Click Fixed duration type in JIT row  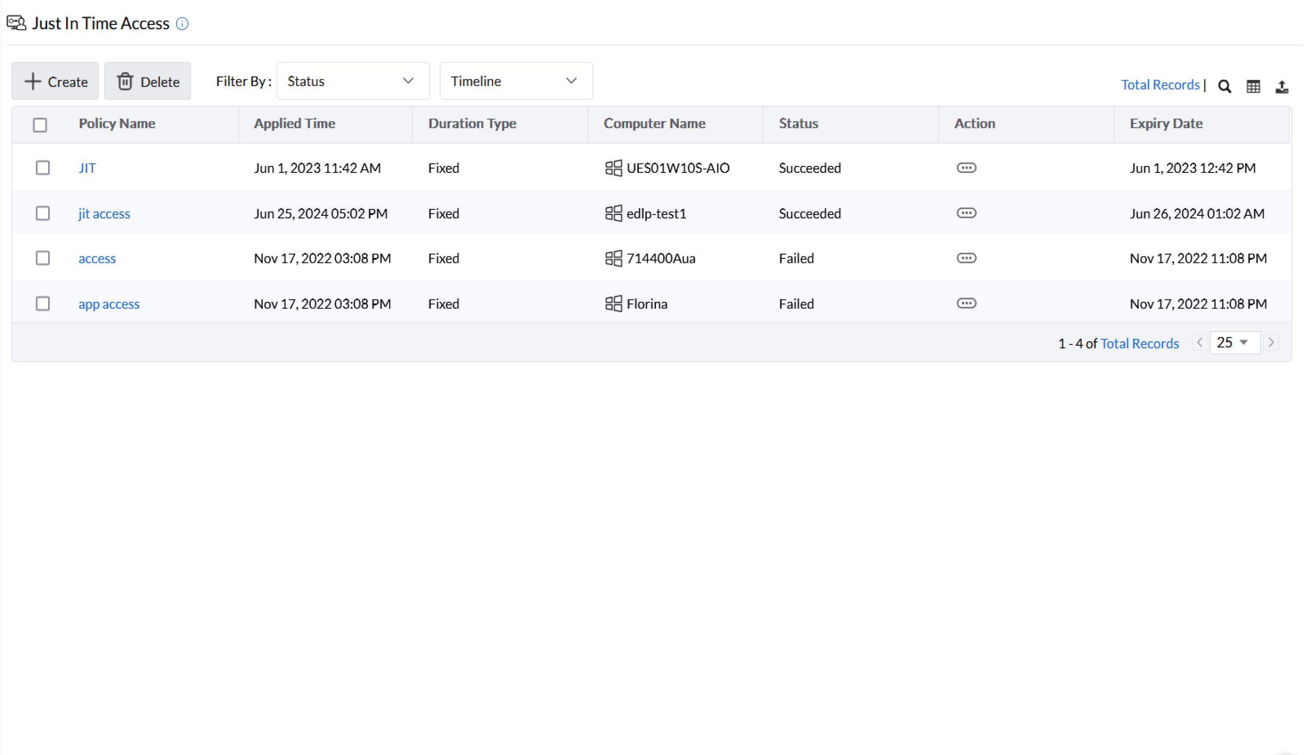(x=443, y=168)
